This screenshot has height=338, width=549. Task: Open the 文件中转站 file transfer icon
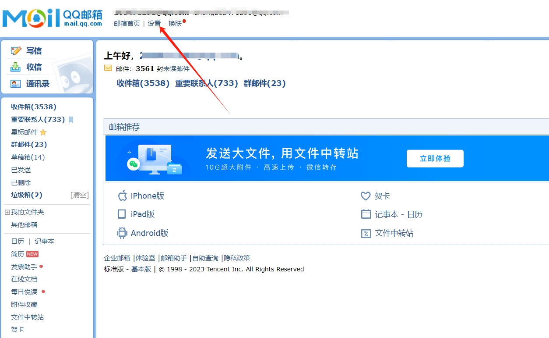click(x=366, y=233)
